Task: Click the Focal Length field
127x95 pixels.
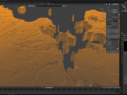Action: [x=115, y=10]
